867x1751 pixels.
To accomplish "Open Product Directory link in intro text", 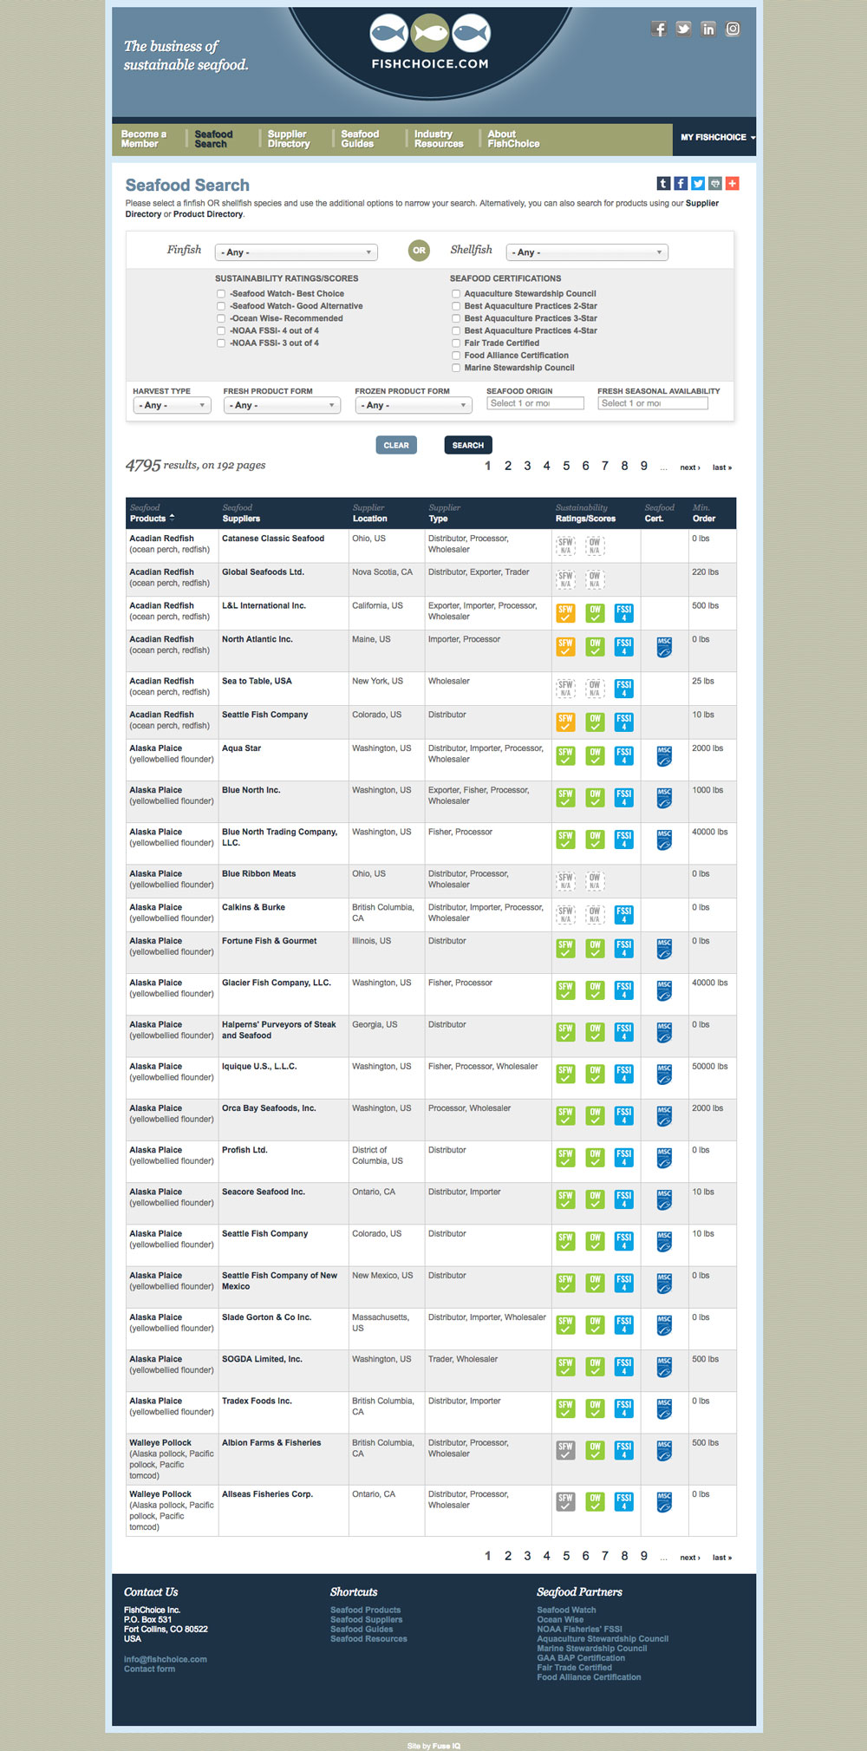I will tap(208, 214).
